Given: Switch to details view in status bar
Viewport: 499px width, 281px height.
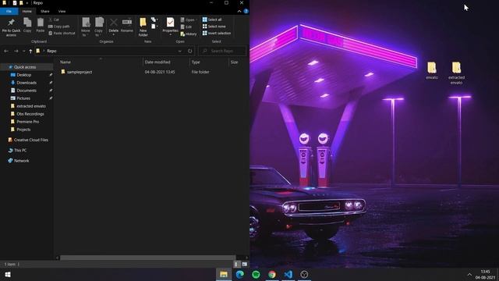Looking at the screenshot, I should [x=237, y=264].
